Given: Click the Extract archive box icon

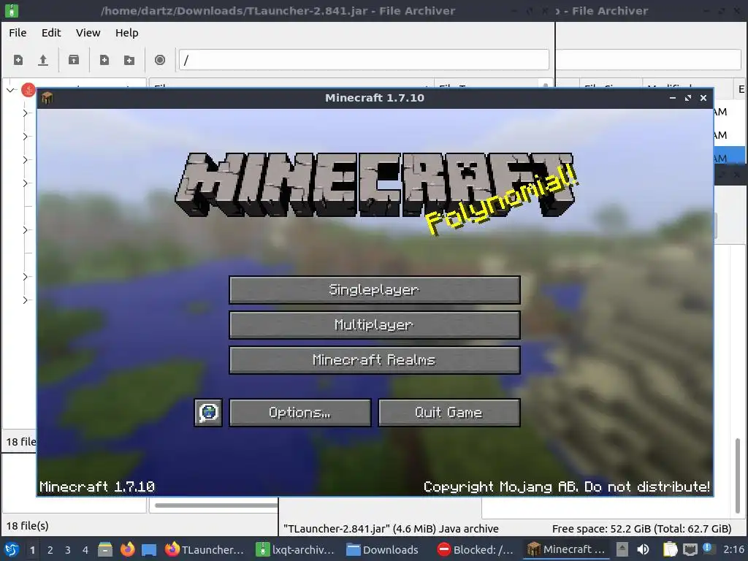Looking at the screenshot, I should pyautogui.click(x=74, y=60).
